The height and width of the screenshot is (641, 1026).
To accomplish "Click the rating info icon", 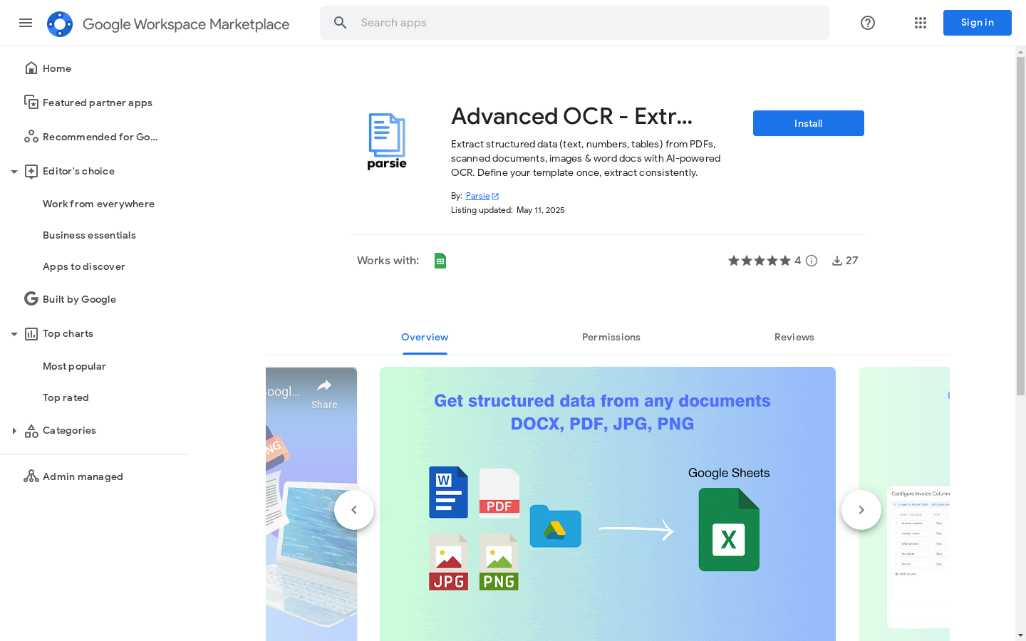I will tap(812, 261).
